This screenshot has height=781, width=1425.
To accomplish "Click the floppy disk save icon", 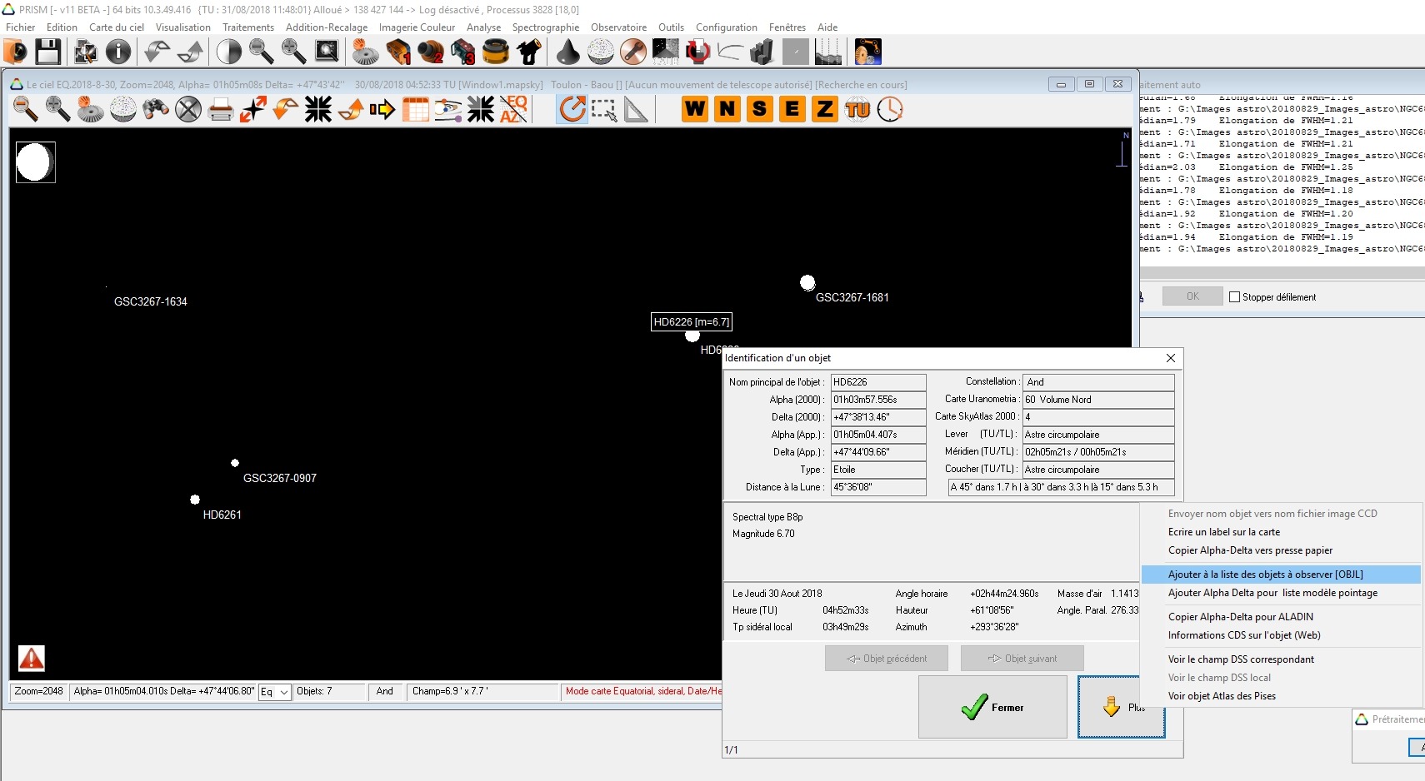I will pyautogui.click(x=47, y=52).
